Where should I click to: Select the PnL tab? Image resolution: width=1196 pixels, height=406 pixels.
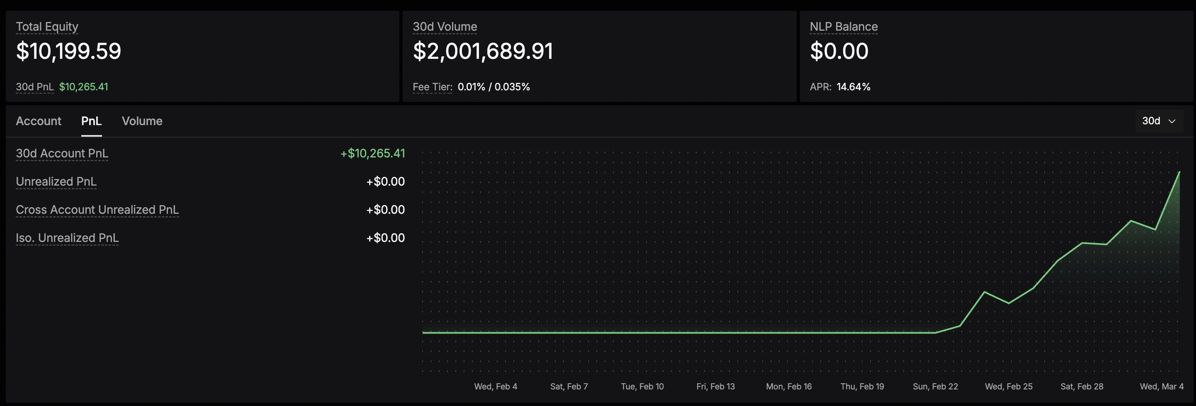(91, 121)
